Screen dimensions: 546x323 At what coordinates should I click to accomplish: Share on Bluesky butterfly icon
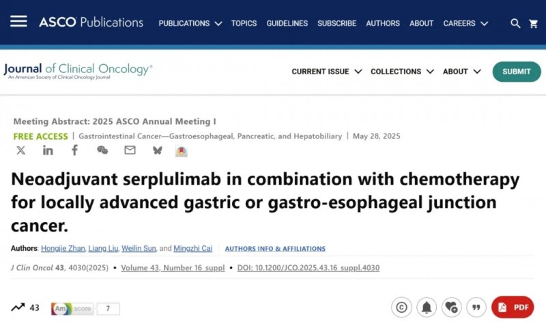[x=158, y=150]
